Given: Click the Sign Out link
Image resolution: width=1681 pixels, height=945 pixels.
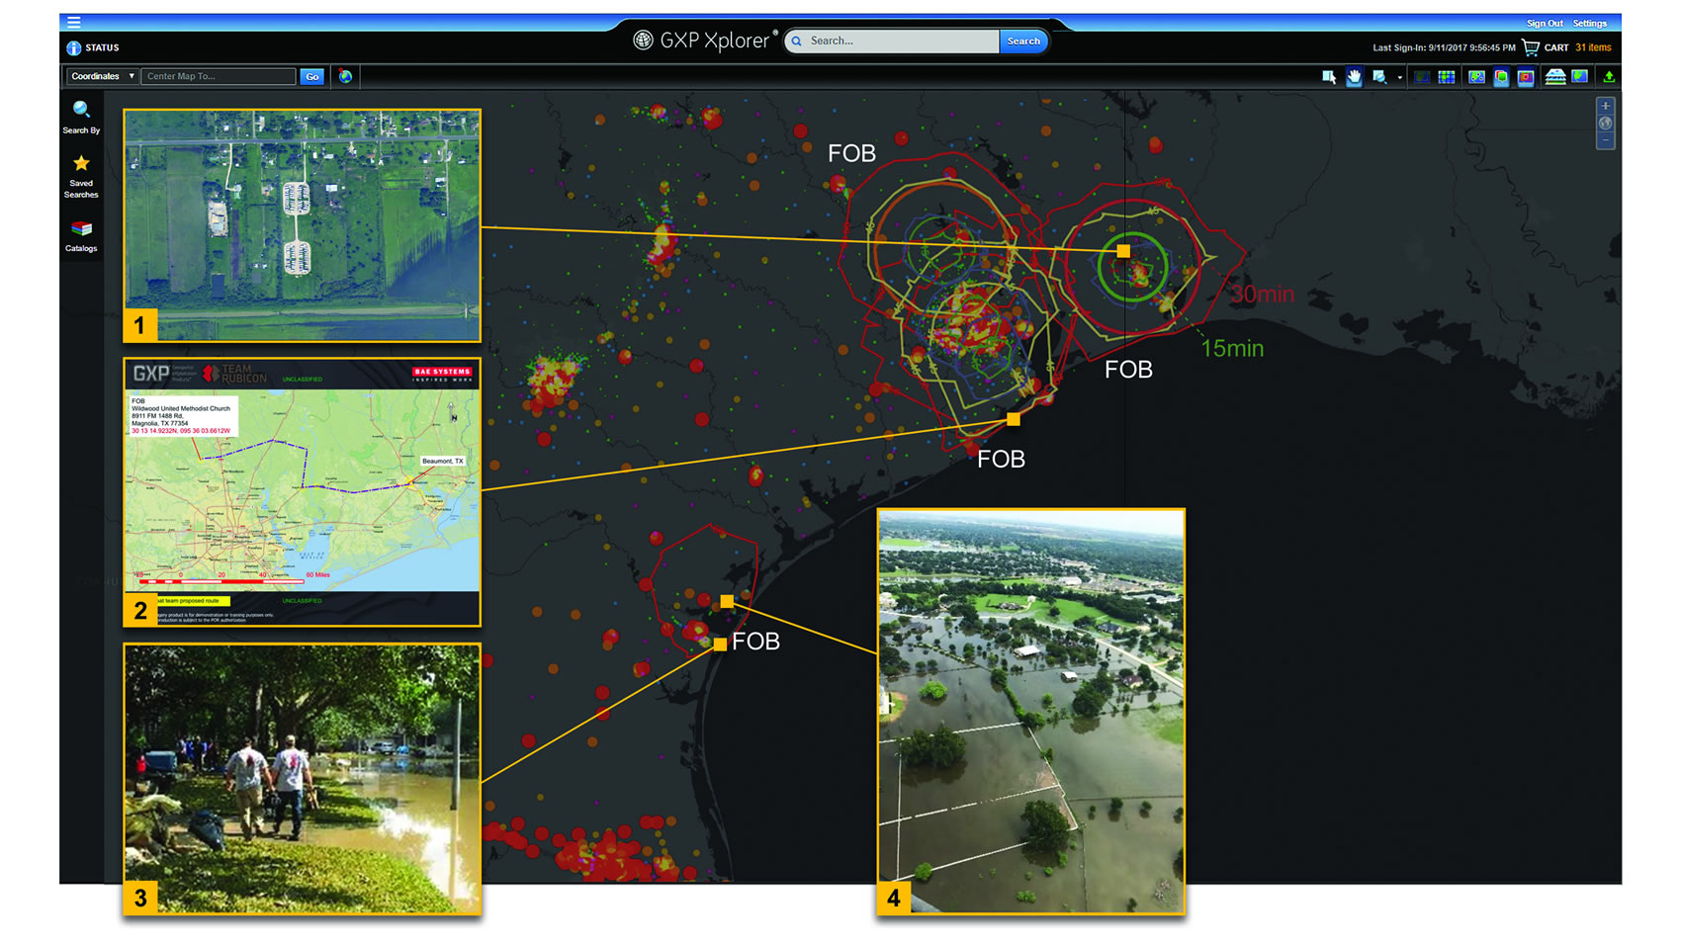Looking at the screenshot, I should coord(1544,22).
